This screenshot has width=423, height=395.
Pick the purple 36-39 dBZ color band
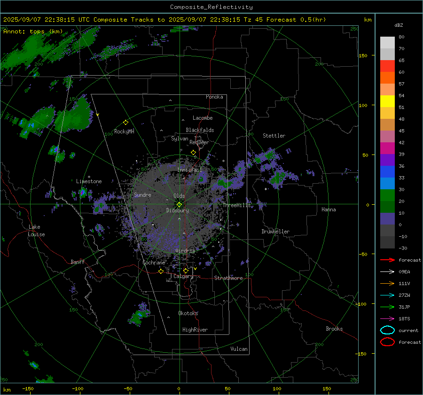[x=387, y=160]
